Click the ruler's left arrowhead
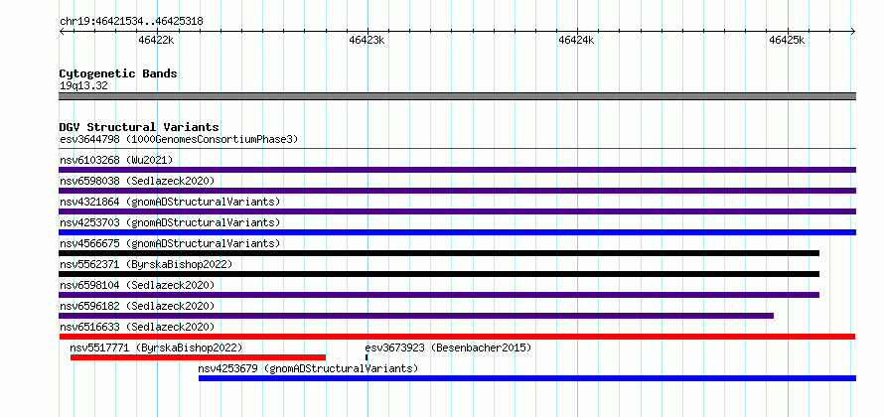884x417 pixels. [x=62, y=31]
